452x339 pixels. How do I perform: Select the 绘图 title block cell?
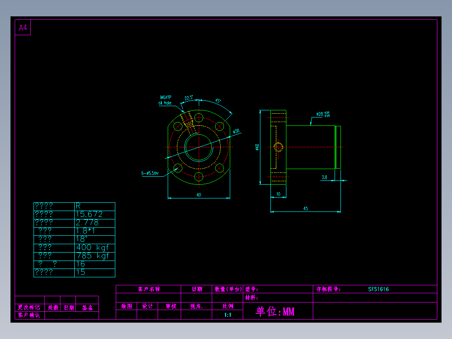pyautogui.click(x=127, y=306)
